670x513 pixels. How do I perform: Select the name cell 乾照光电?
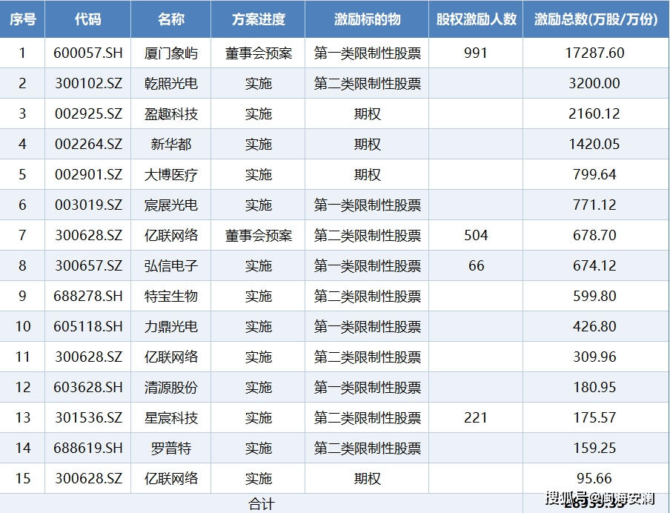pos(171,83)
